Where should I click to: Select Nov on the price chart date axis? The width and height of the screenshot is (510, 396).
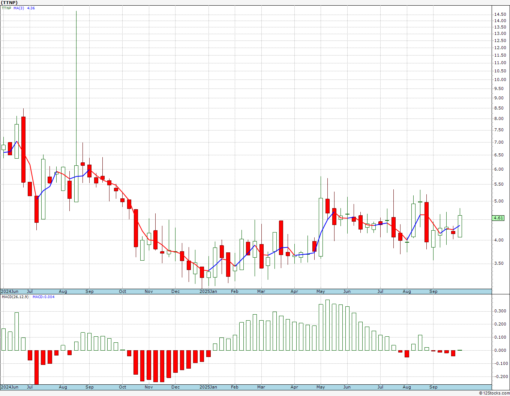(149, 291)
